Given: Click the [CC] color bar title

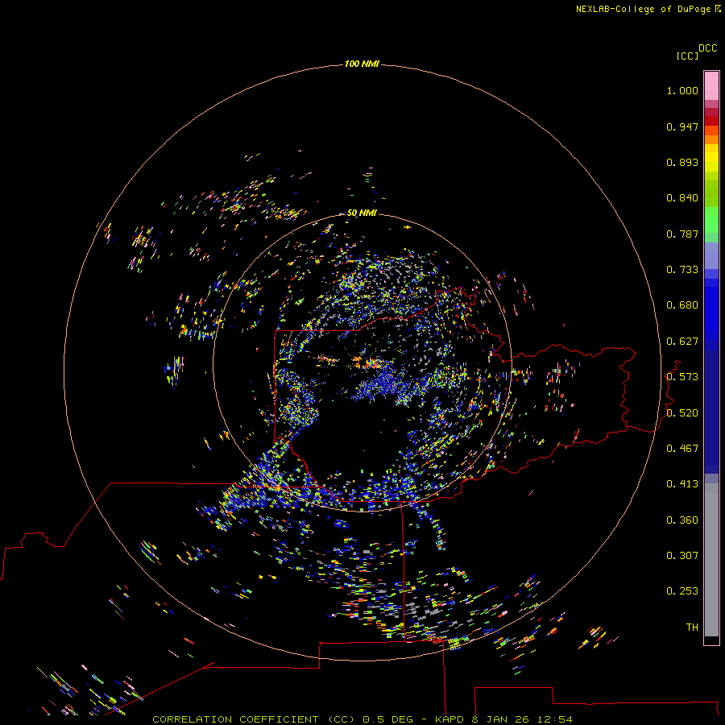Looking at the screenshot, I should [687, 56].
